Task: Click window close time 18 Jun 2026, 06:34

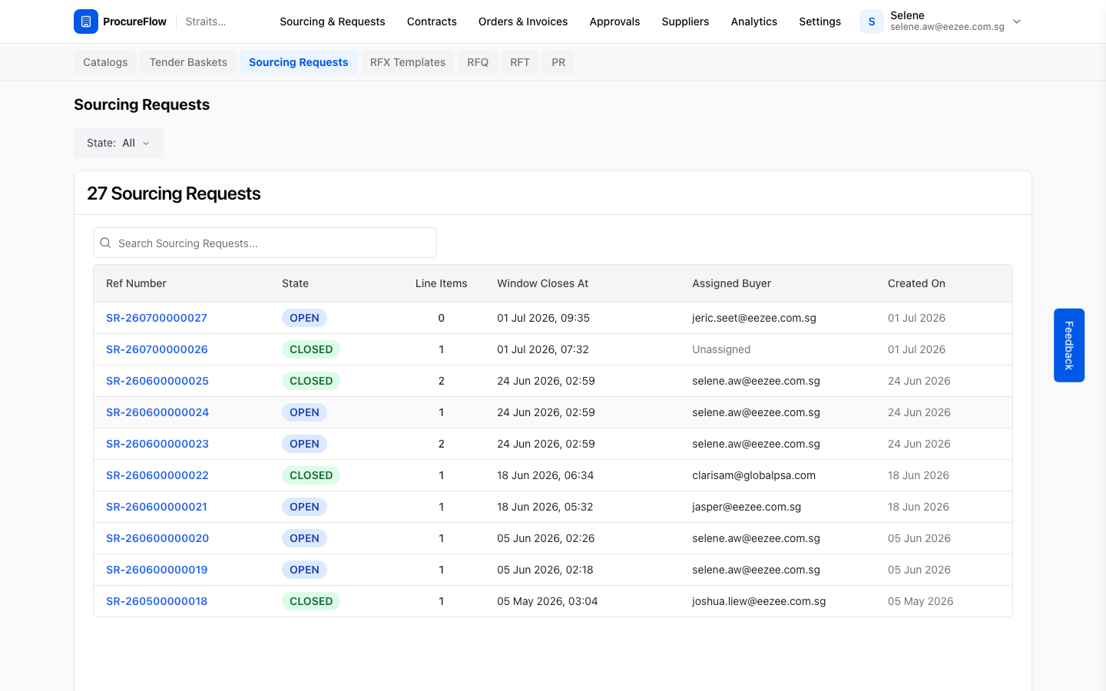Action: click(x=545, y=475)
